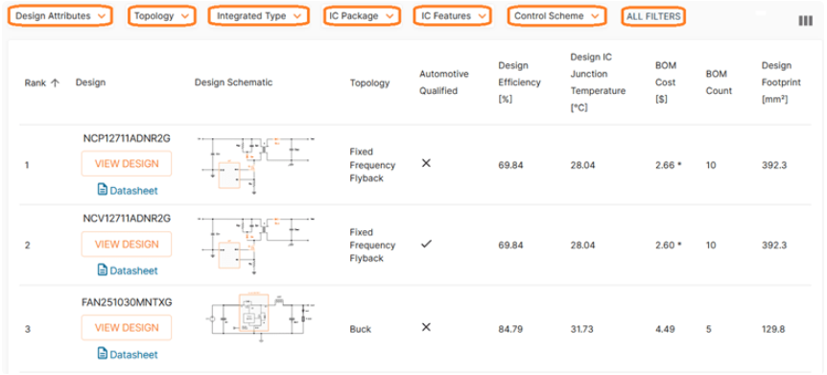Screen dimensions: 827x375
Task: View design for NCP12711ADNR2G
Action: (127, 163)
